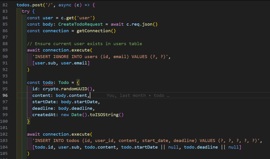Click todo.deadline in the values array
The height and width of the screenshot is (159, 270).
(x=201, y=147)
